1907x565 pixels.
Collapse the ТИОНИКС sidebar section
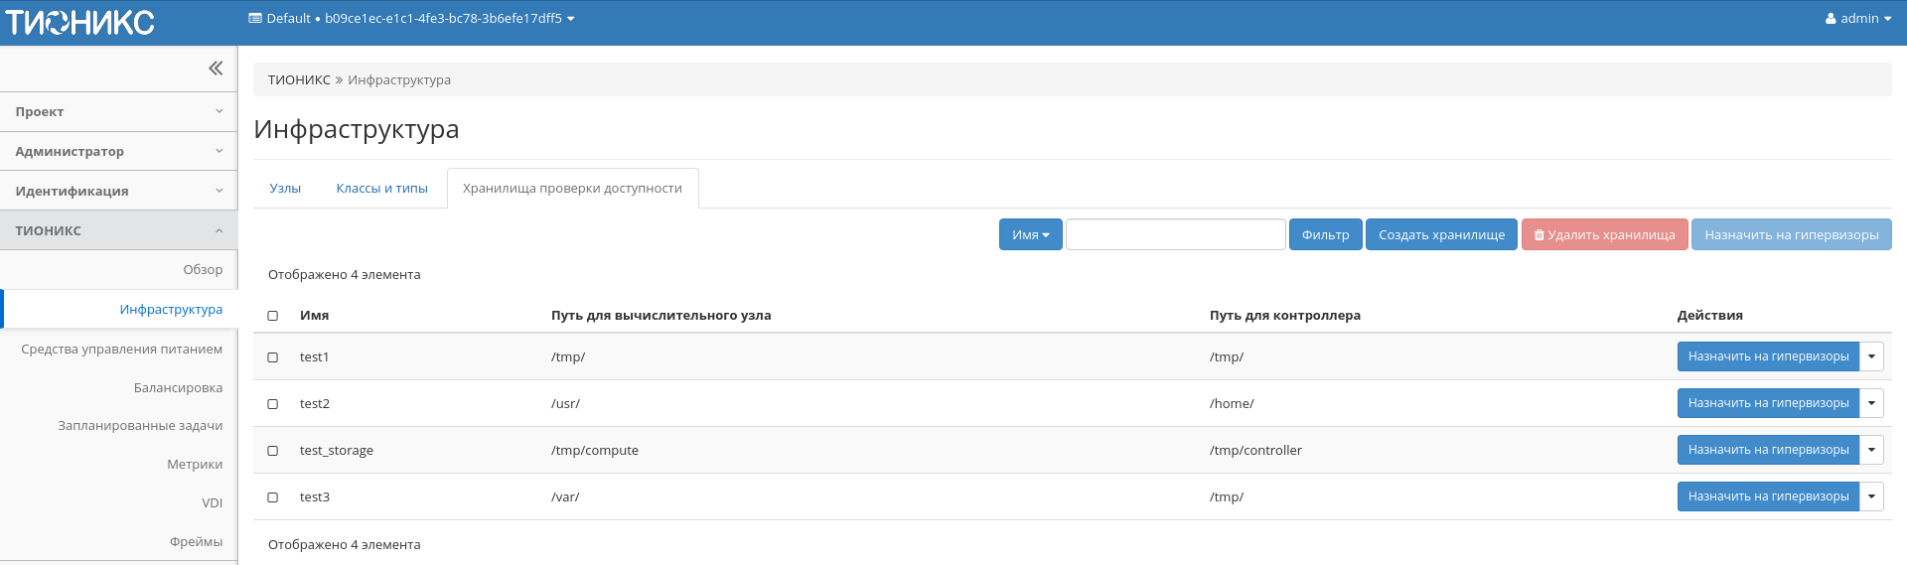tap(118, 230)
